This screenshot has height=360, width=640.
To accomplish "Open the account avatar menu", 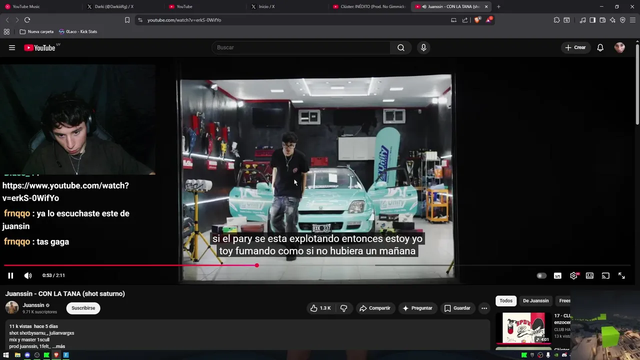I will pos(619,47).
